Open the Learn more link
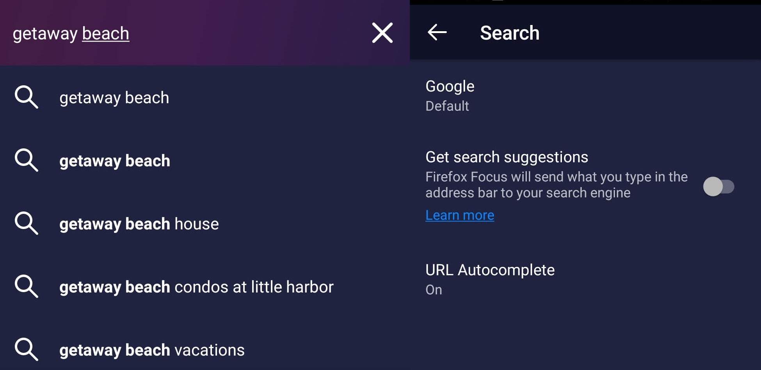Viewport: 761px width, 370px height. pyautogui.click(x=460, y=215)
